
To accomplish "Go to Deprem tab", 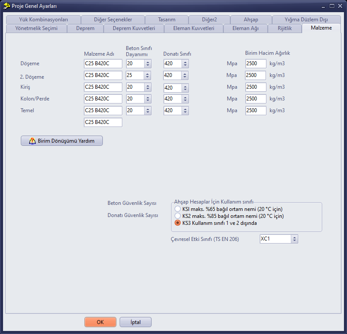I will pyautogui.click(x=85, y=28).
